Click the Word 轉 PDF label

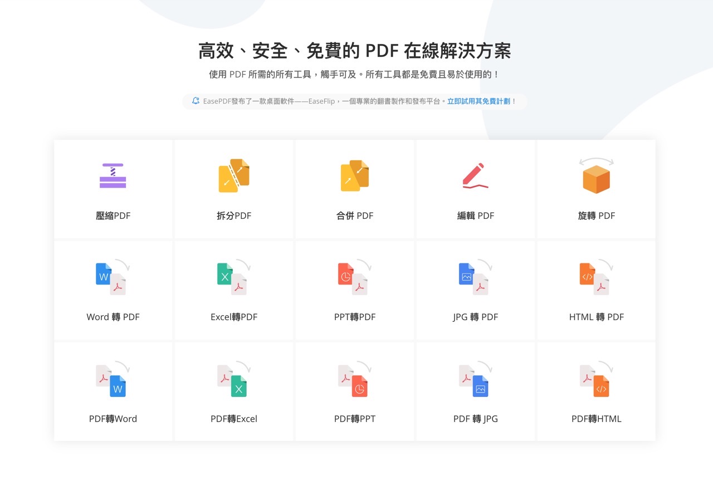113,317
